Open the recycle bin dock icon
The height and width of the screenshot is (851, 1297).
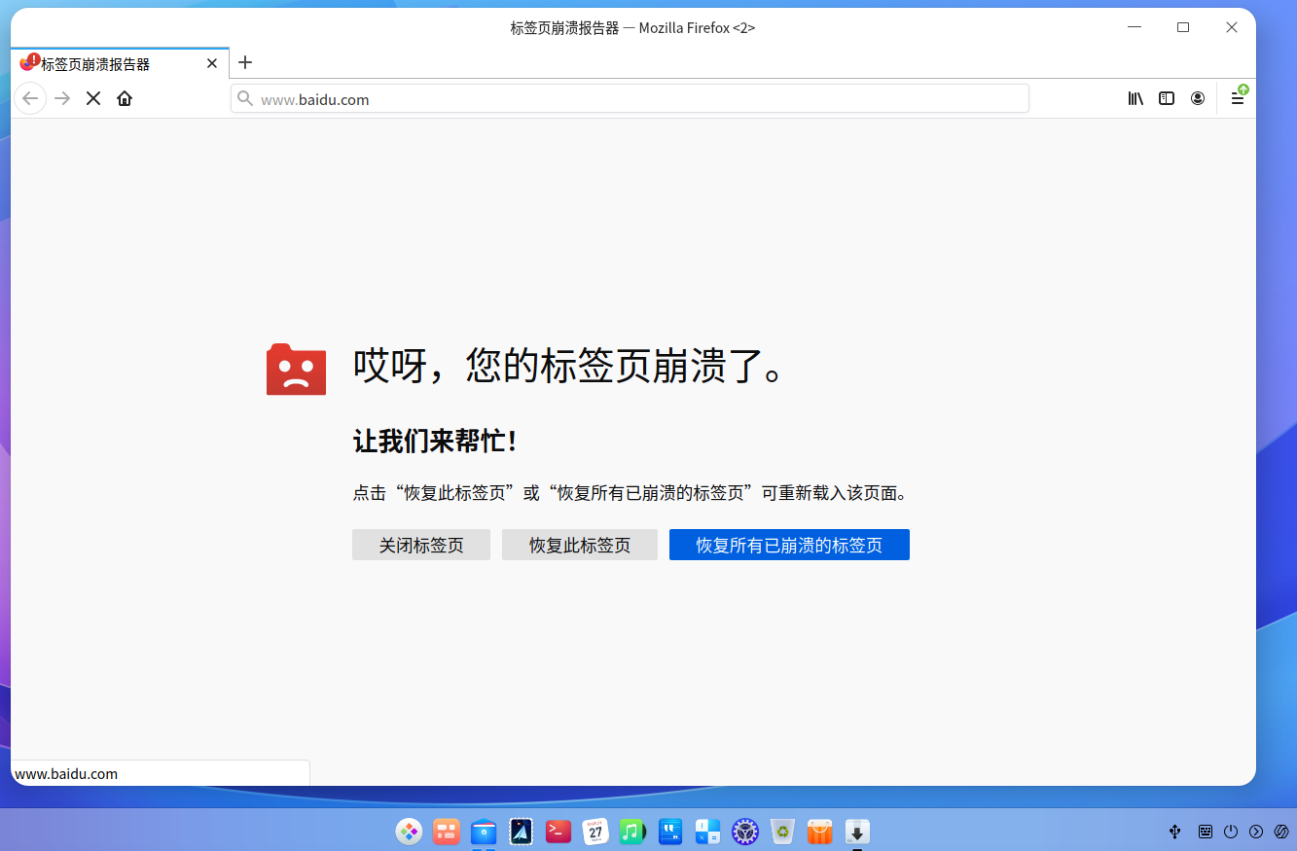(x=782, y=832)
